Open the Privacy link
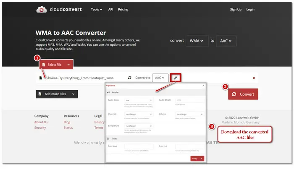294x169 pixels. 100,122
